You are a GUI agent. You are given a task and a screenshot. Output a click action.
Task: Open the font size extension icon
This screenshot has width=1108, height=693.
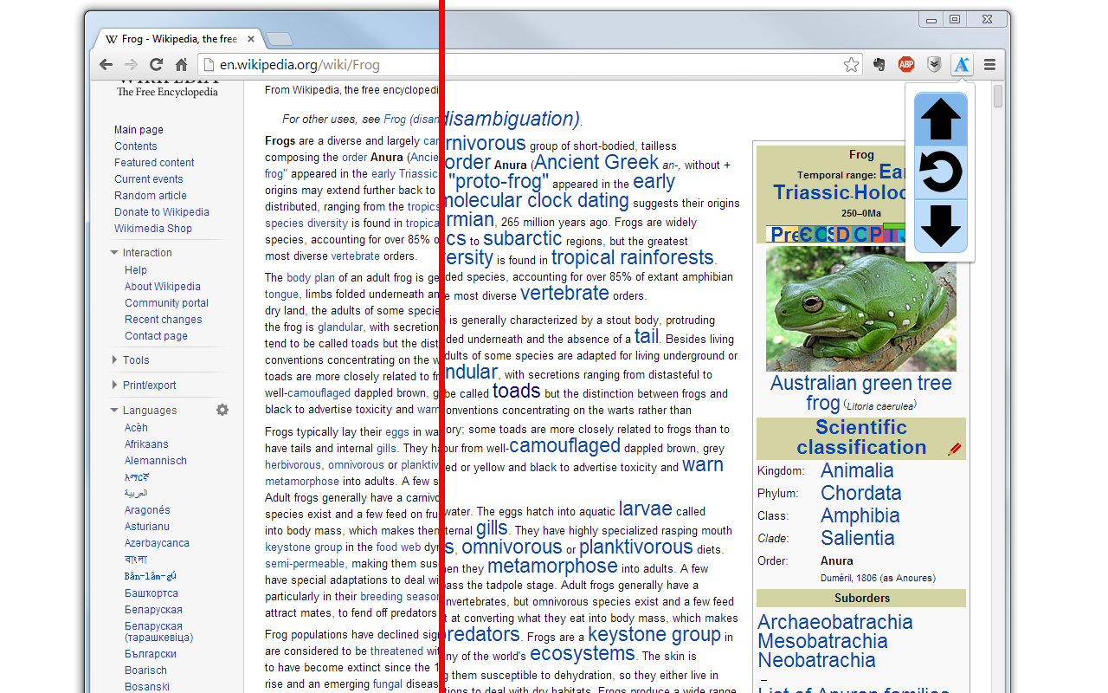[x=962, y=64]
